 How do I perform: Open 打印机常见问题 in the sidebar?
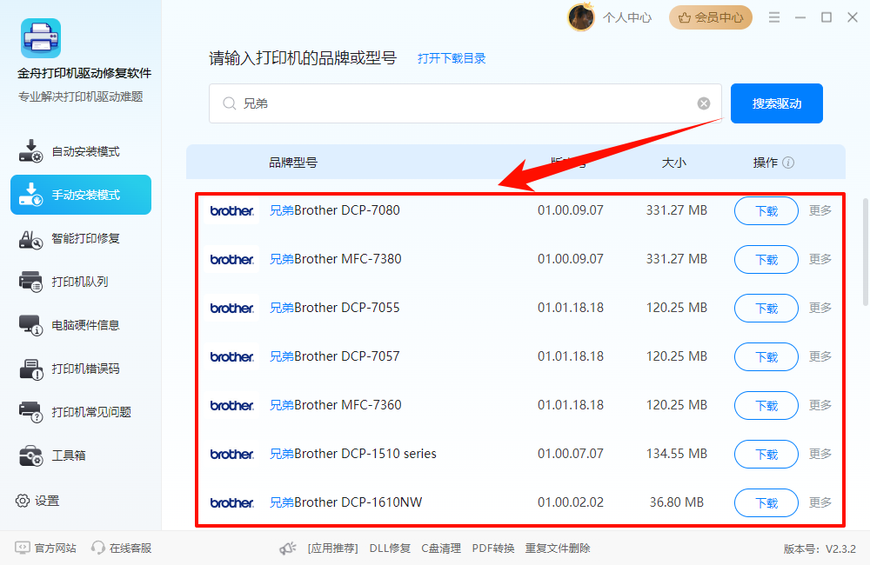81,412
